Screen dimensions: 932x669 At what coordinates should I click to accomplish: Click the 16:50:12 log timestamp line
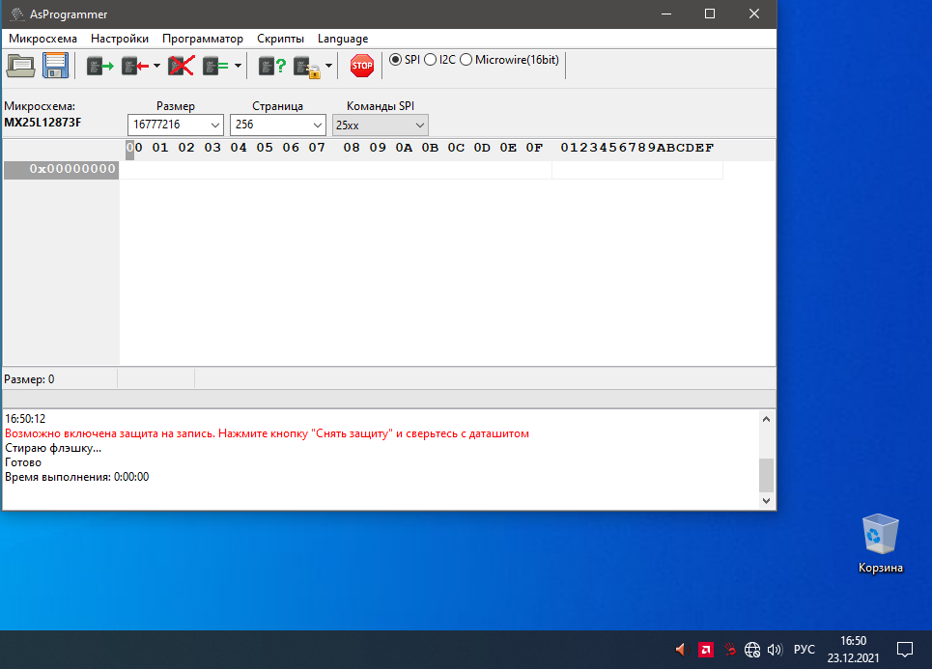[x=25, y=419]
